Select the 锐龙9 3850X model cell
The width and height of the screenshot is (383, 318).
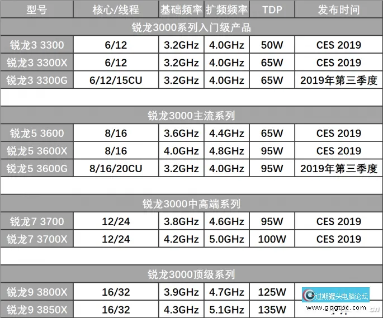tap(37, 309)
